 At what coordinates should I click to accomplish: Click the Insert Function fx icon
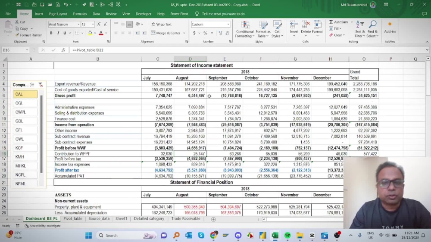(63, 50)
